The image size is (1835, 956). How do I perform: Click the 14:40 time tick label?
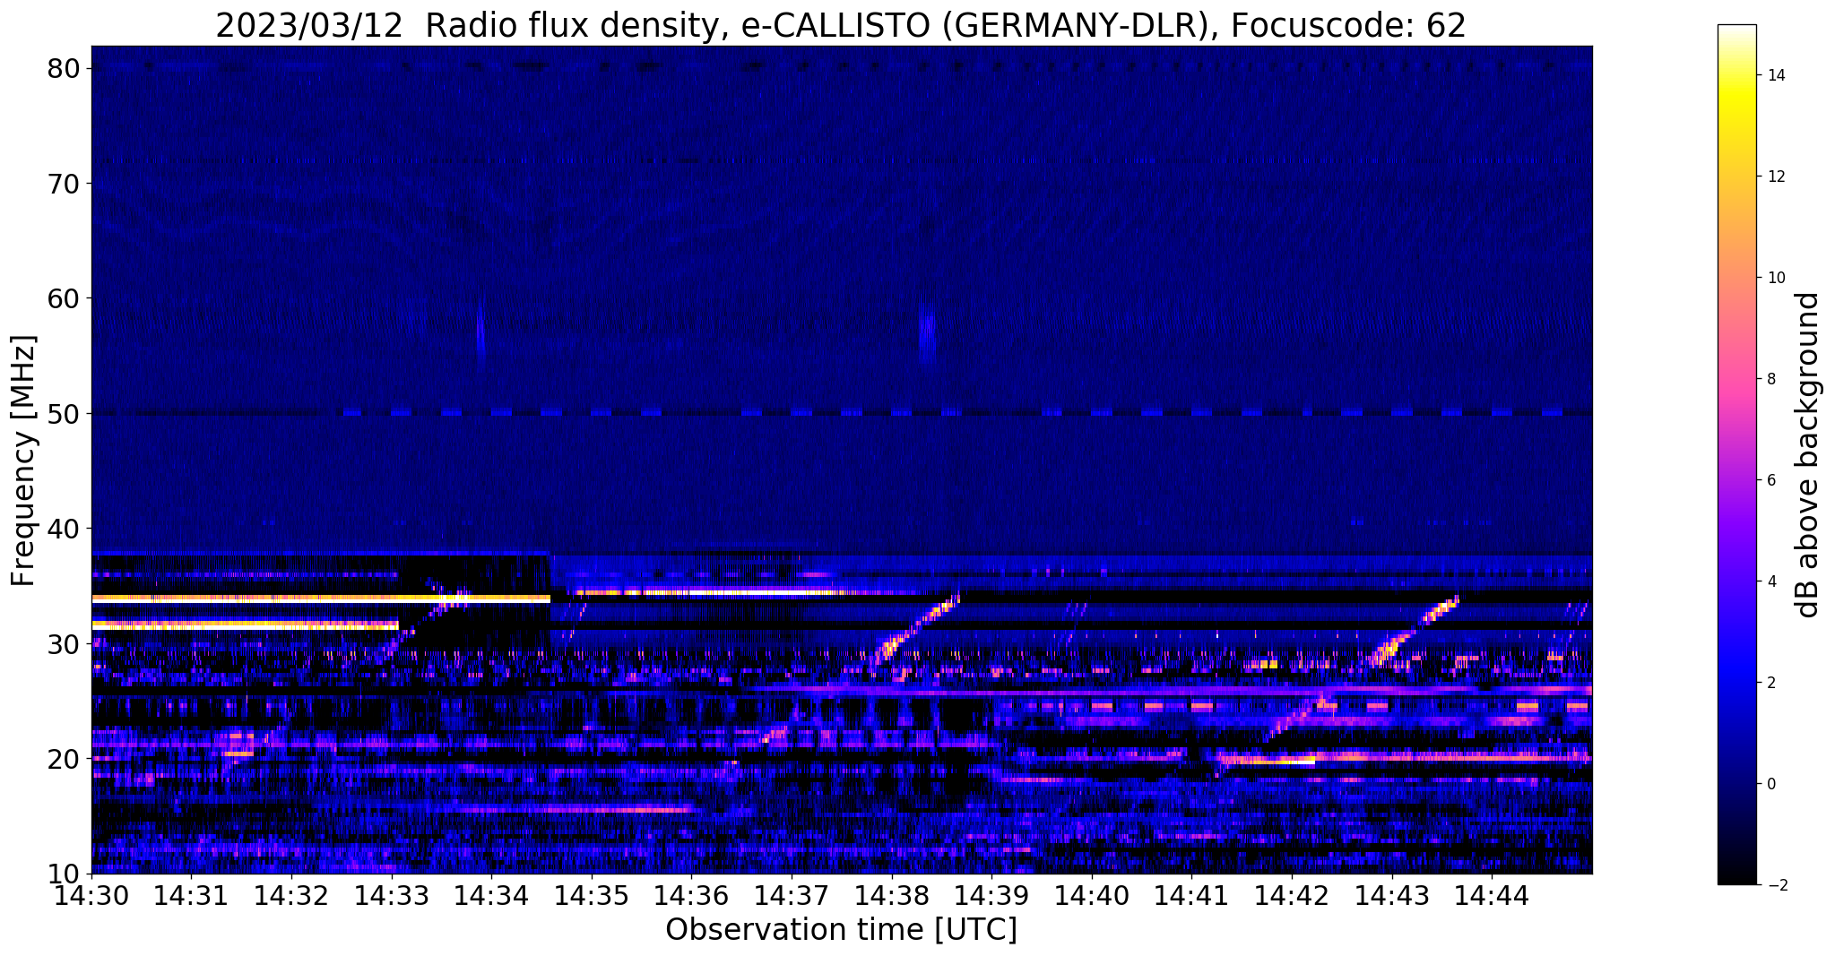pyautogui.click(x=1092, y=894)
